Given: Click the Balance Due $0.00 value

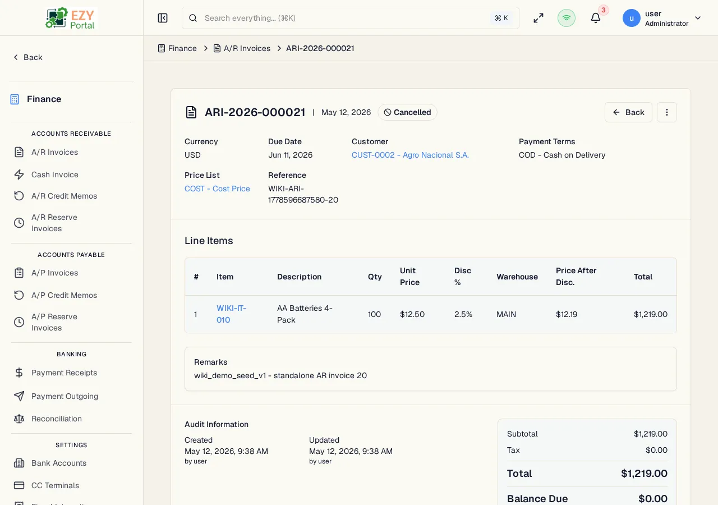Looking at the screenshot, I should click(x=653, y=499).
